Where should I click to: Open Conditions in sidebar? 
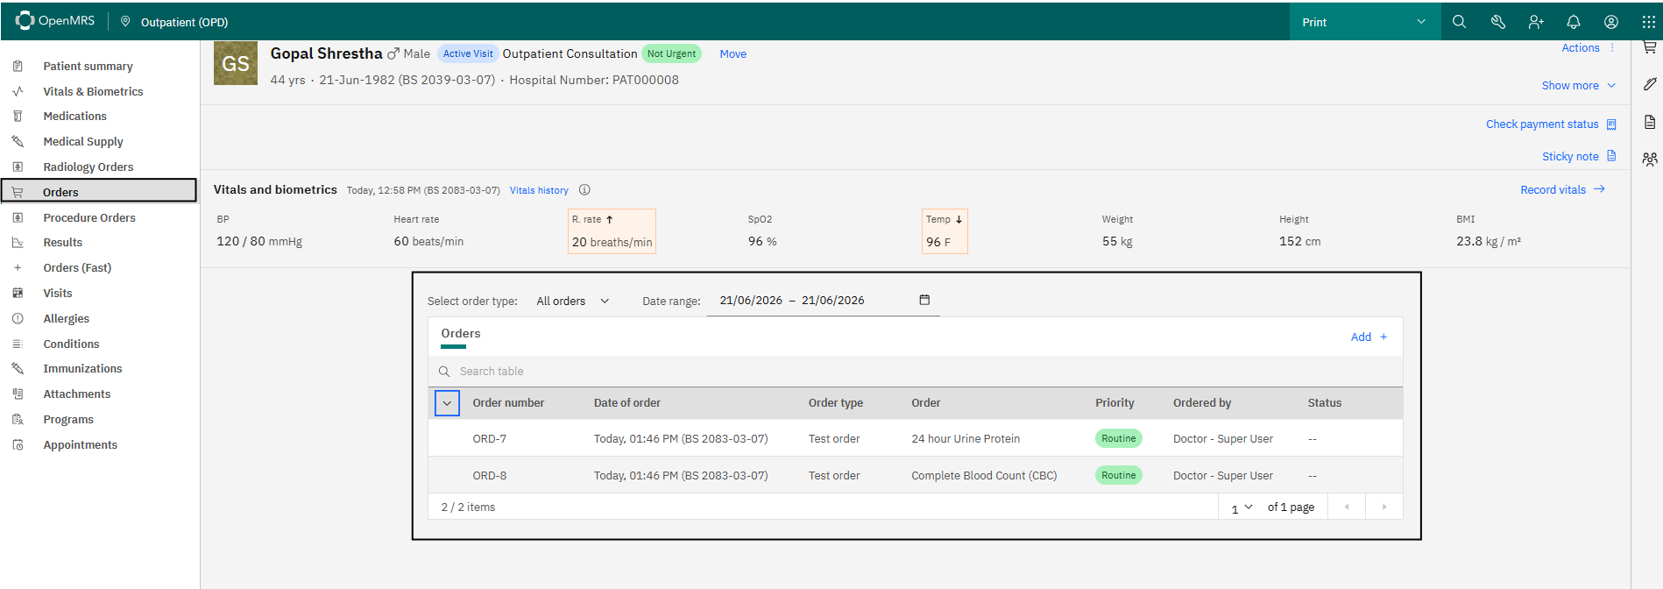tap(71, 344)
